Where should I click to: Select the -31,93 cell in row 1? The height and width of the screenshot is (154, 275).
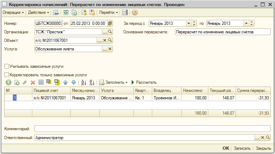point(253,98)
